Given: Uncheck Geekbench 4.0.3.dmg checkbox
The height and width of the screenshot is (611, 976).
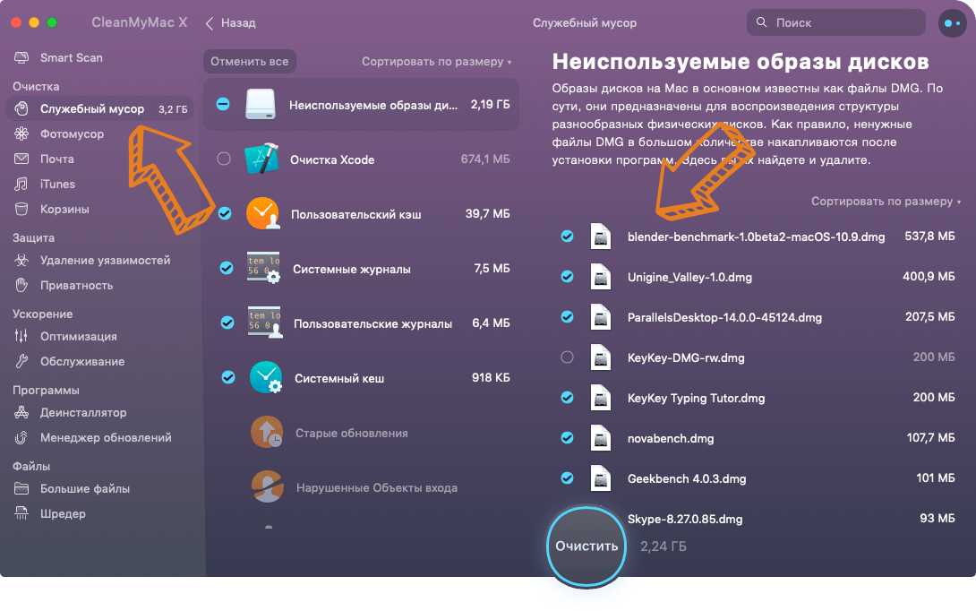Looking at the screenshot, I should click(x=567, y=478).
